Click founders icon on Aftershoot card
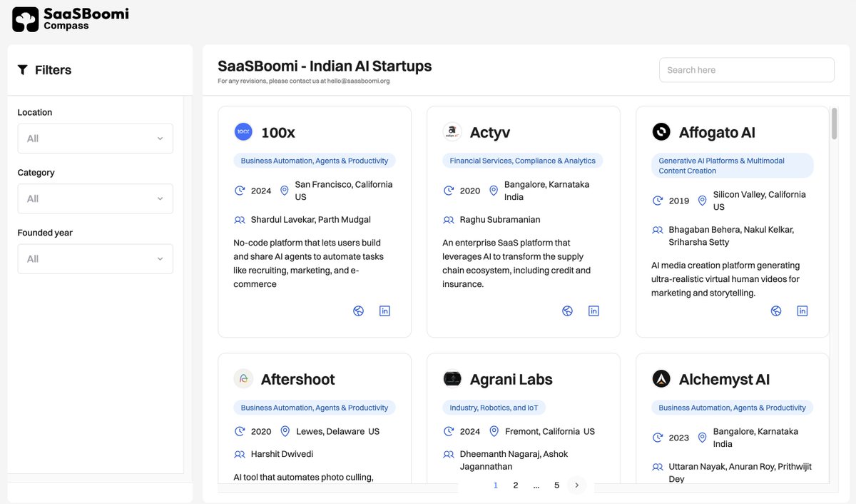The width and height of the screenshot is (856, 504). pyautogui.click(x=240, y=454)
